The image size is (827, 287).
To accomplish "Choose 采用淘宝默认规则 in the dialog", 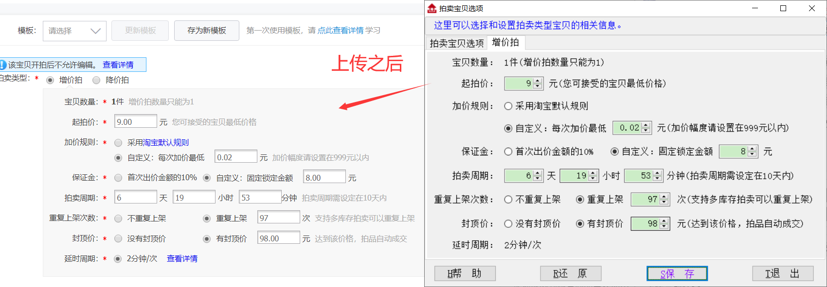I will (x=508, y=106).
